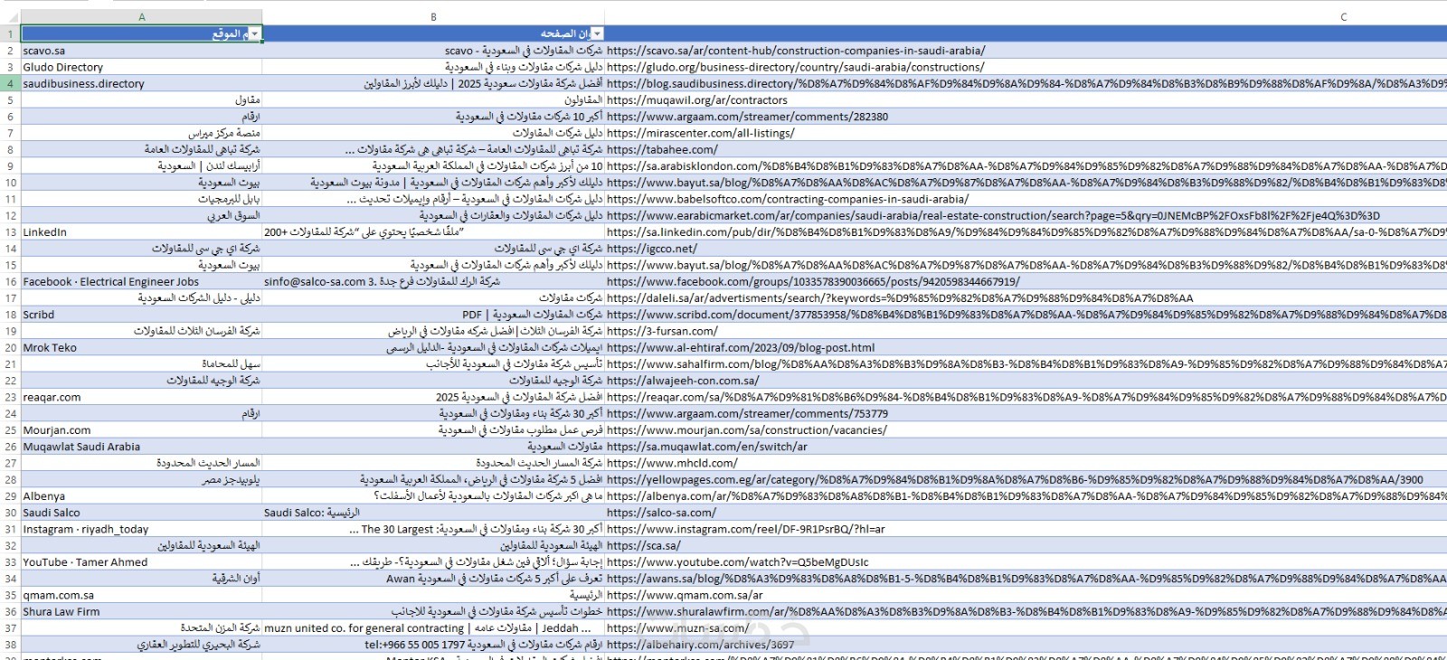Click the youtube.com watch URL cell

(737, 562)
